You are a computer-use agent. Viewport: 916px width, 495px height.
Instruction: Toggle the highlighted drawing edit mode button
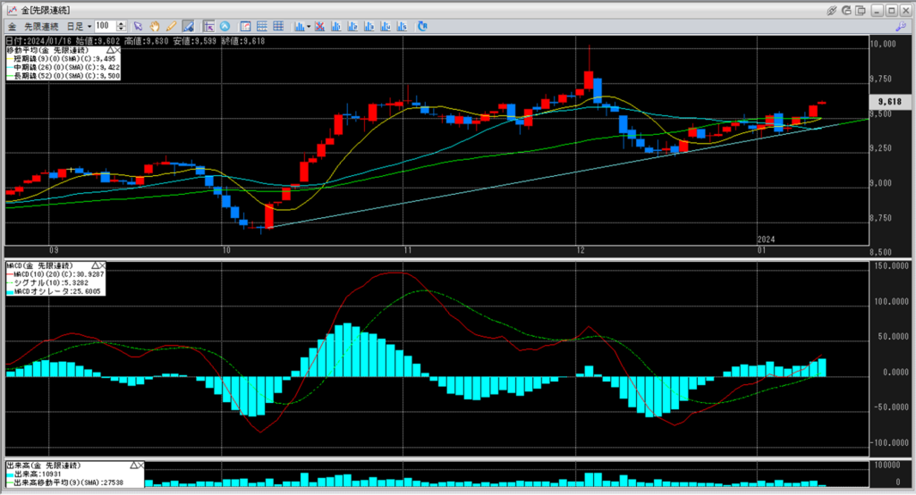(189, 26)
